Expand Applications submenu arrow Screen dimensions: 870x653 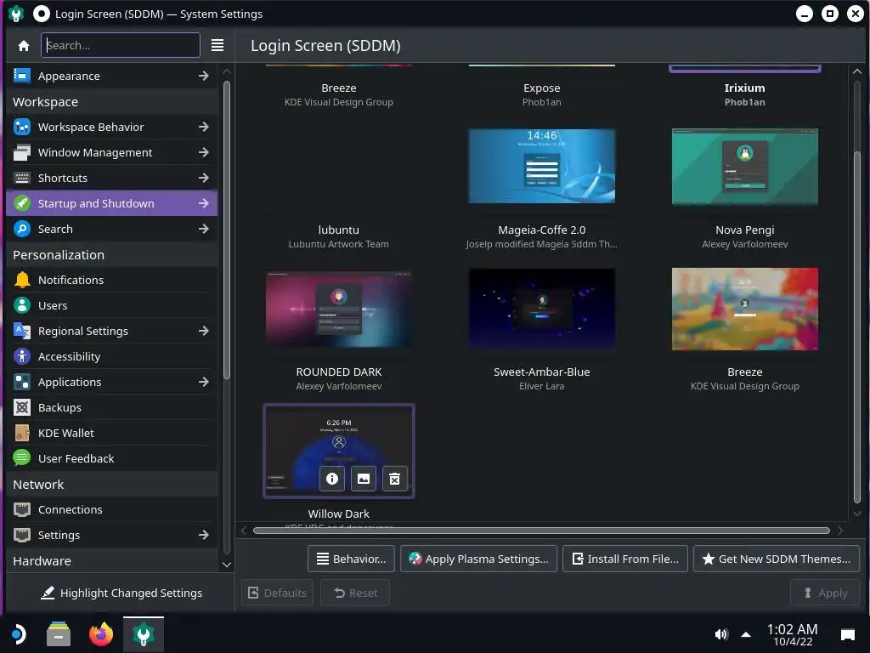click(x=204, y=382)
